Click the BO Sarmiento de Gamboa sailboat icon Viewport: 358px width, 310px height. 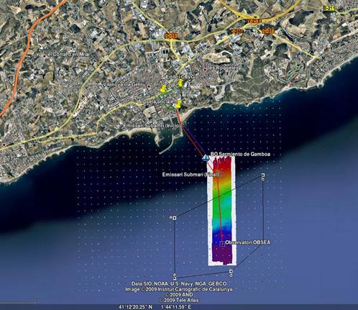click(205, 158)
